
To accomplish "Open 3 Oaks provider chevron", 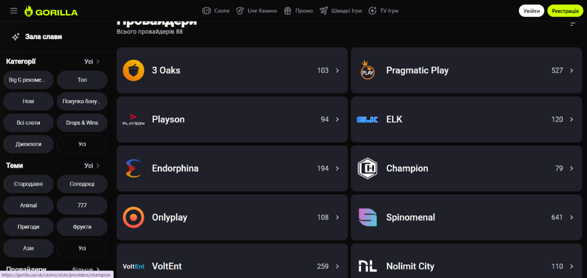I will tap(338, 71).
